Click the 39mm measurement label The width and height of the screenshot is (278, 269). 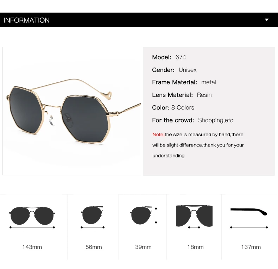[143, 247]
